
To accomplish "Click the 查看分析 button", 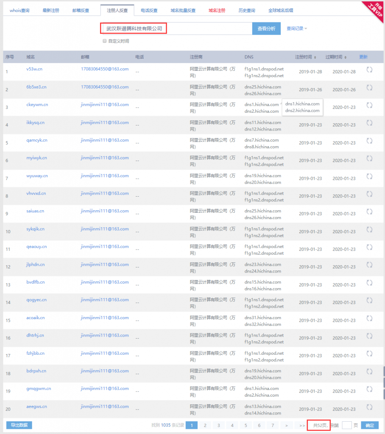I will coord(266,28).
